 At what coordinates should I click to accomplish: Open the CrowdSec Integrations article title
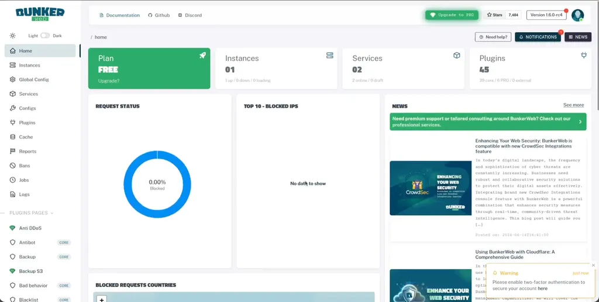pyautogui.click(x=524, y=146)
